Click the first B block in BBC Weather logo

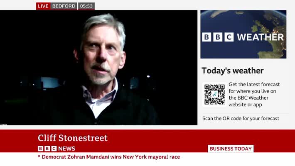pyautogui.click(x=206, y=37)
